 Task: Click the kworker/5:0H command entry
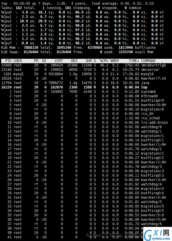(153, 220)
